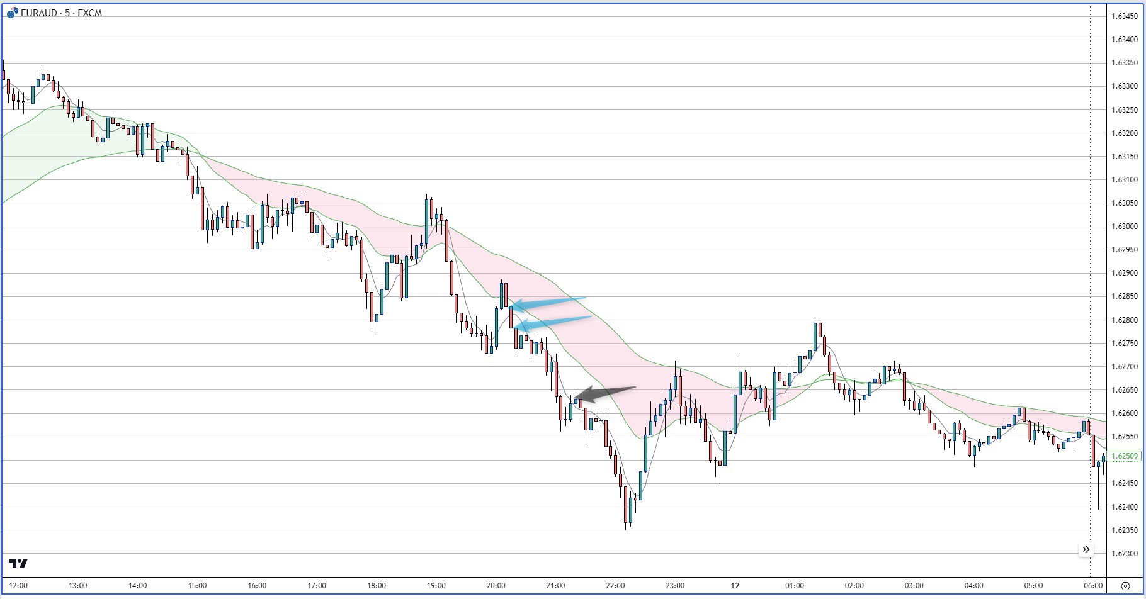The image size is (1146, 599).
Task: Open the EURAUD · 5 · FXCM symbol title
Action: click(61, 13)
